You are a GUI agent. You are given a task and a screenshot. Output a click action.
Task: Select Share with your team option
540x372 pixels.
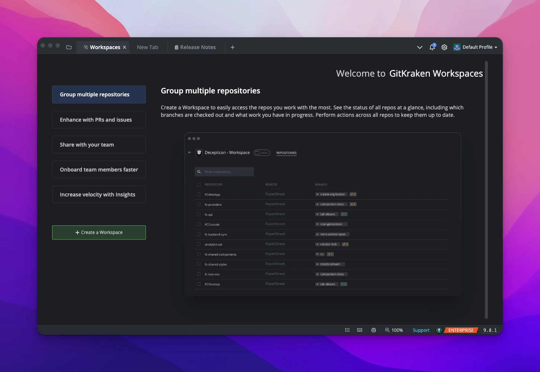coord(99,145)
